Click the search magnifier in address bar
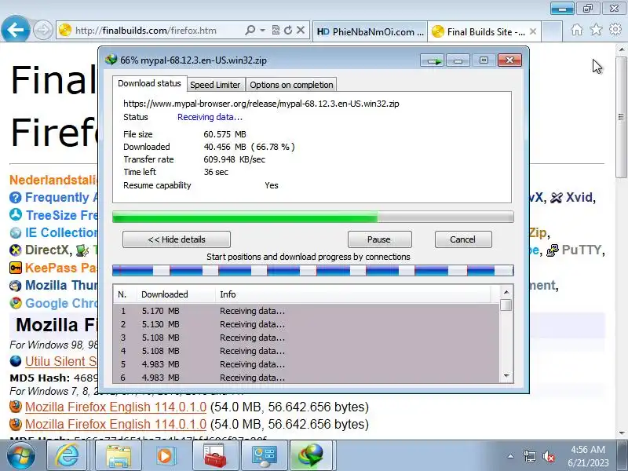628x471 pixels. [x=250, y=30]
